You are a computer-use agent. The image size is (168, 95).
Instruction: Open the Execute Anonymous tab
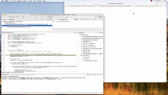point(20,75)
